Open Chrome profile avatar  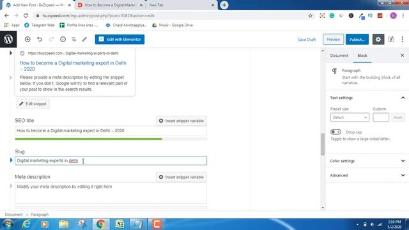[393, 15]
